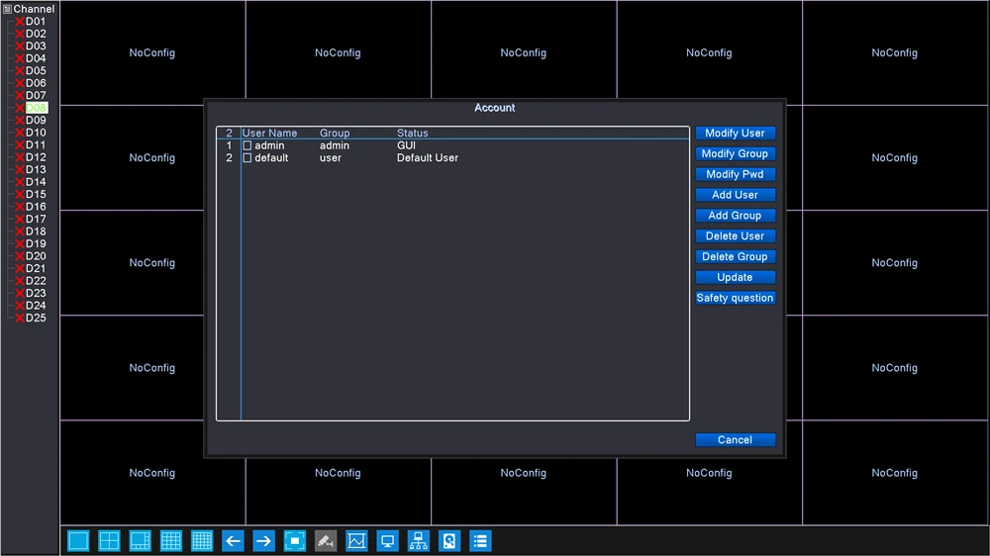
Task: Select channel D17 in the tree
Action: tap(36, 219)
